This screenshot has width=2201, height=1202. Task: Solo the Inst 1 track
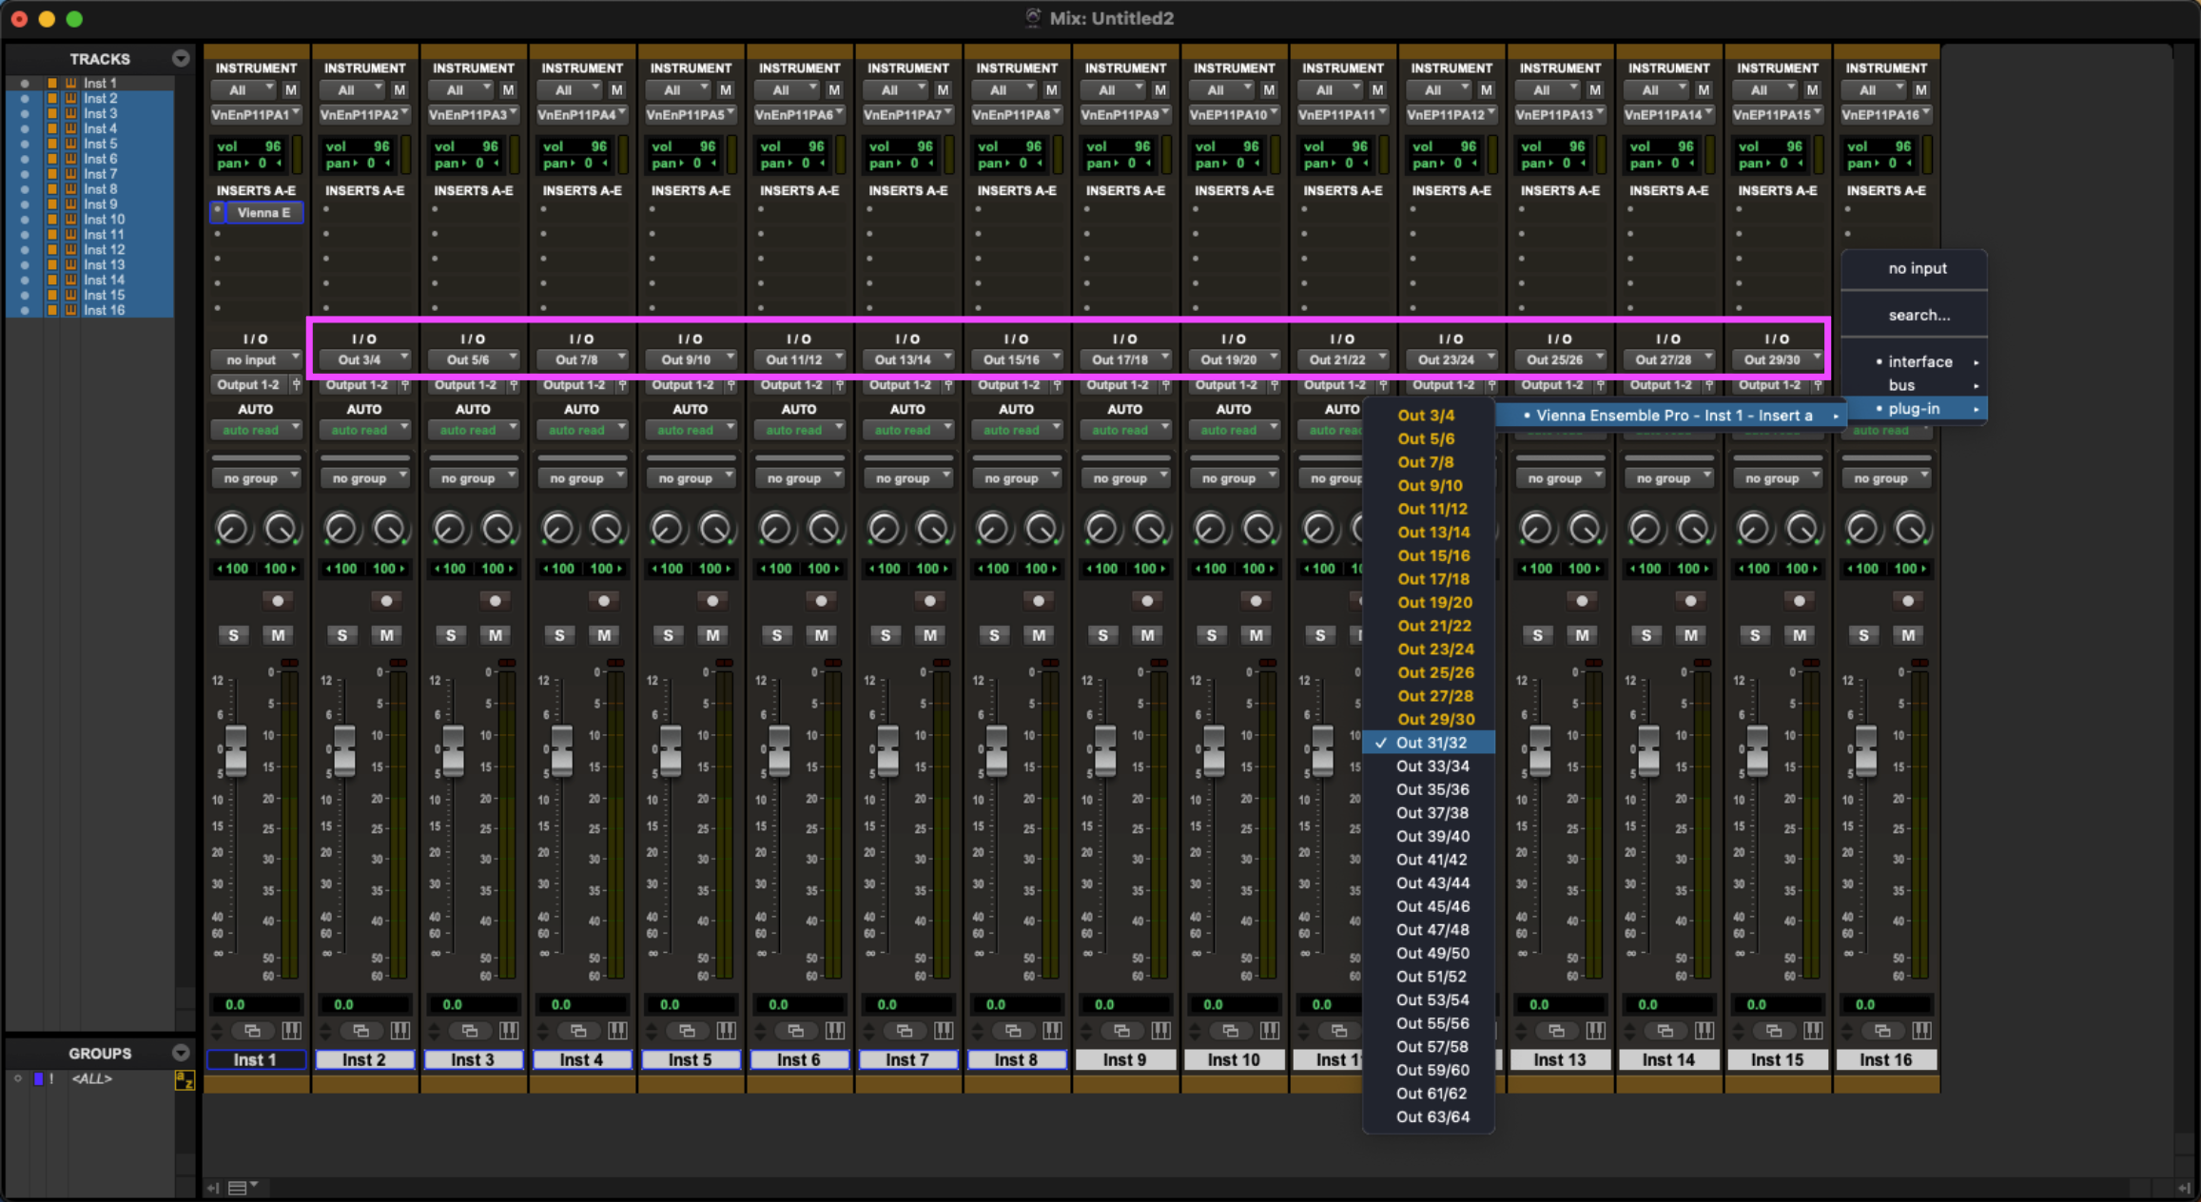pos(233,635)
